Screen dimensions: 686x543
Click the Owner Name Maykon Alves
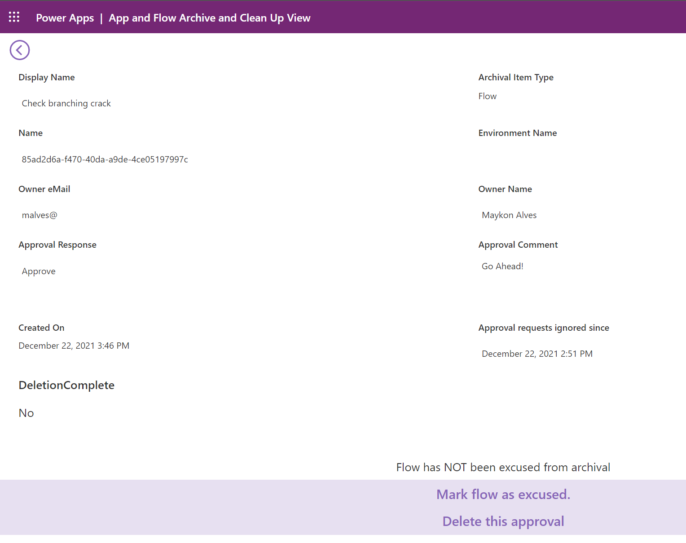(509, 215)
